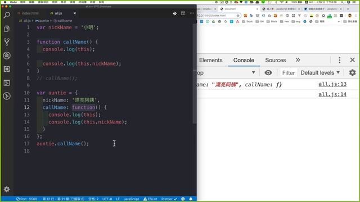Open the Source Control branch icon

pyautogui.click(x=7, y=42)
